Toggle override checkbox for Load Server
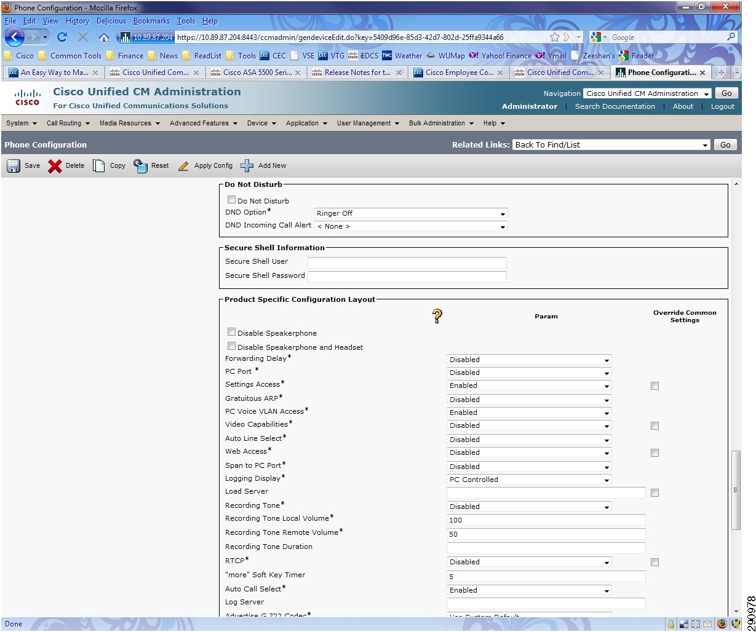Viewport: 756px width, 632px height. click(x=655, y=493)
